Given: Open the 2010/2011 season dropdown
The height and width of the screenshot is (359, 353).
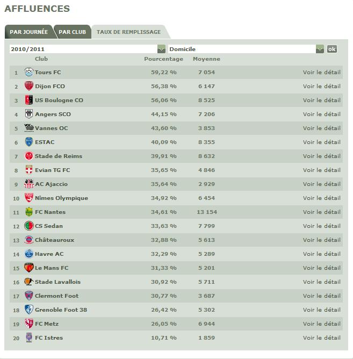Looking at the screenshot, I should [x=162, y=49].
